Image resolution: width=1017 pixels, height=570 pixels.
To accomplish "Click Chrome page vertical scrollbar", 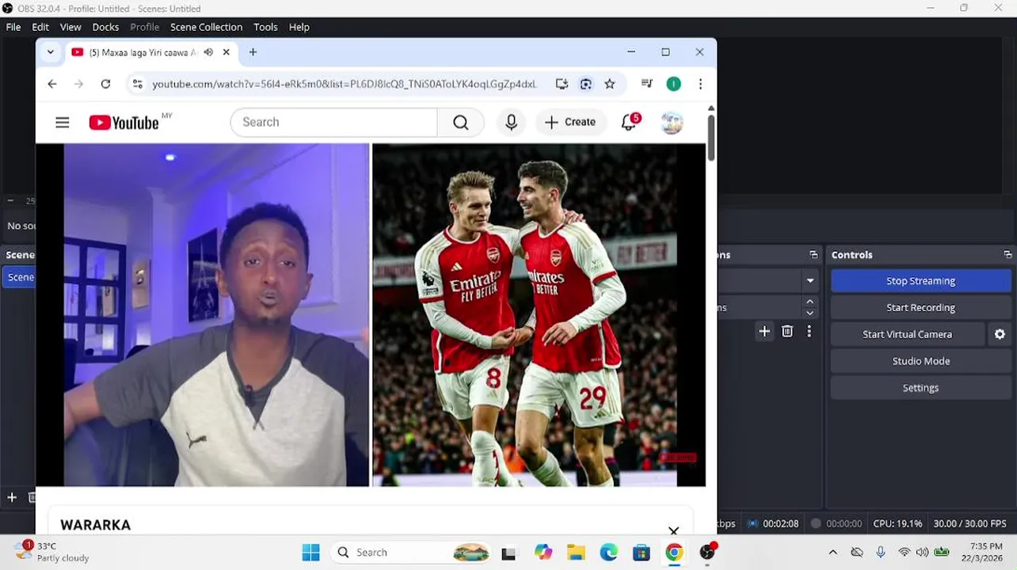I will coord(711,136).
